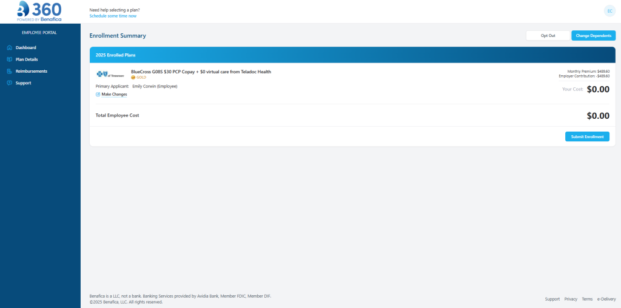Open the e-Delivery footer link
The width and height of the screenshot is (621, 308).
606,300
